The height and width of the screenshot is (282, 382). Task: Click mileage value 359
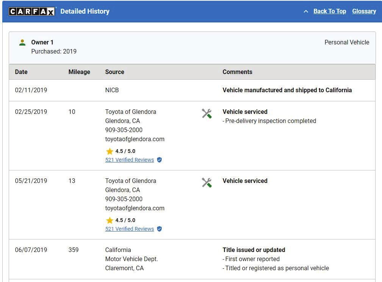73,250
